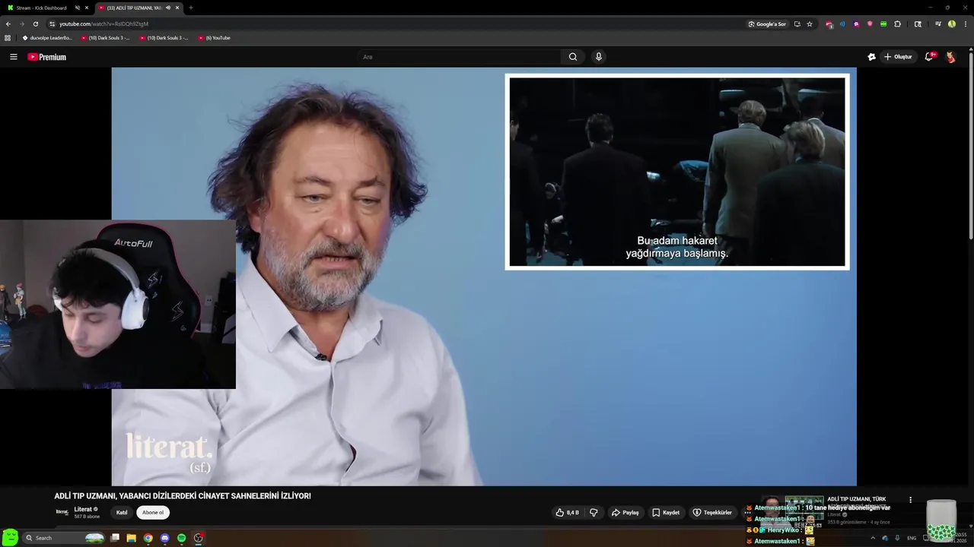This screenshot has height=547, width=974.
Task: Open Discord from the taskbar
Action: [164, 538]
